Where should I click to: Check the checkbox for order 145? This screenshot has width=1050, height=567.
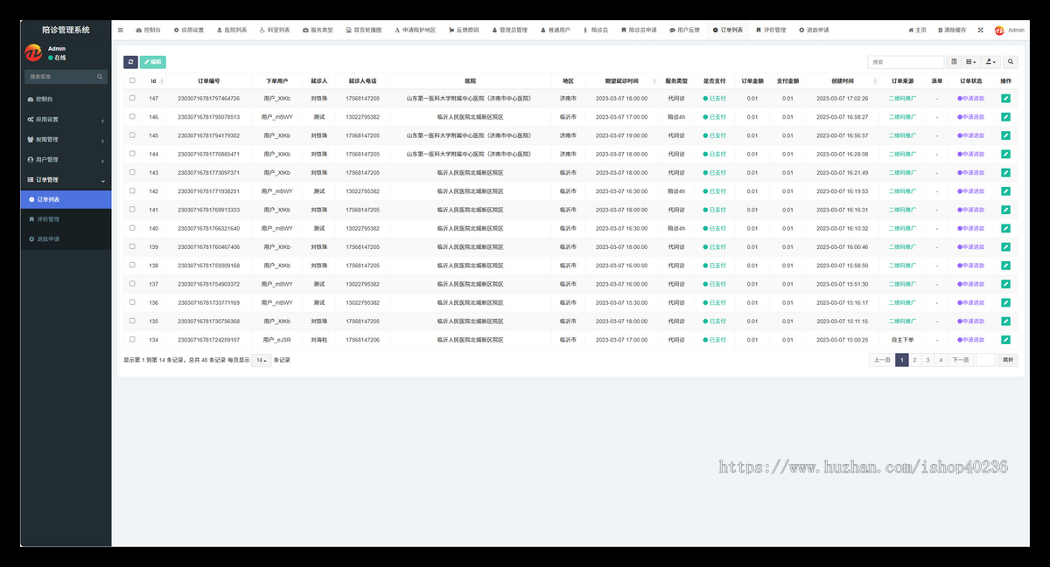132,135
